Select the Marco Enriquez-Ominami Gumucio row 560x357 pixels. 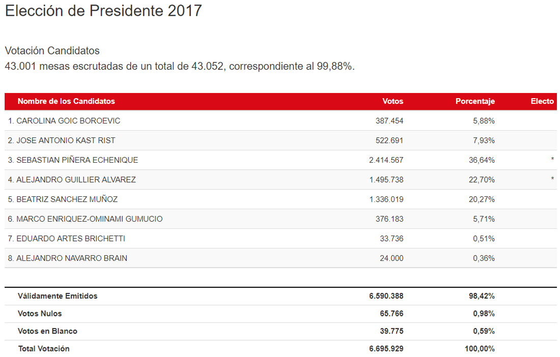pyautogui.click(x=281, y=219)
